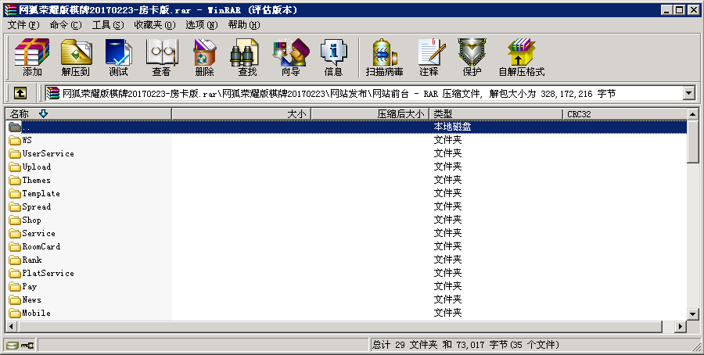The width and height of the screenshot is (704, 355).
Task: Select the RoomCard folder in list
Action: pyautogui.click(x=41, y=246)
